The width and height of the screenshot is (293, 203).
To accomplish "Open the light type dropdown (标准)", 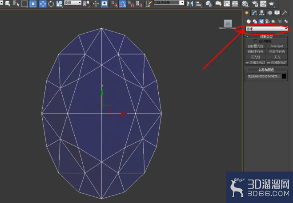I will click(x=267, y=29).
